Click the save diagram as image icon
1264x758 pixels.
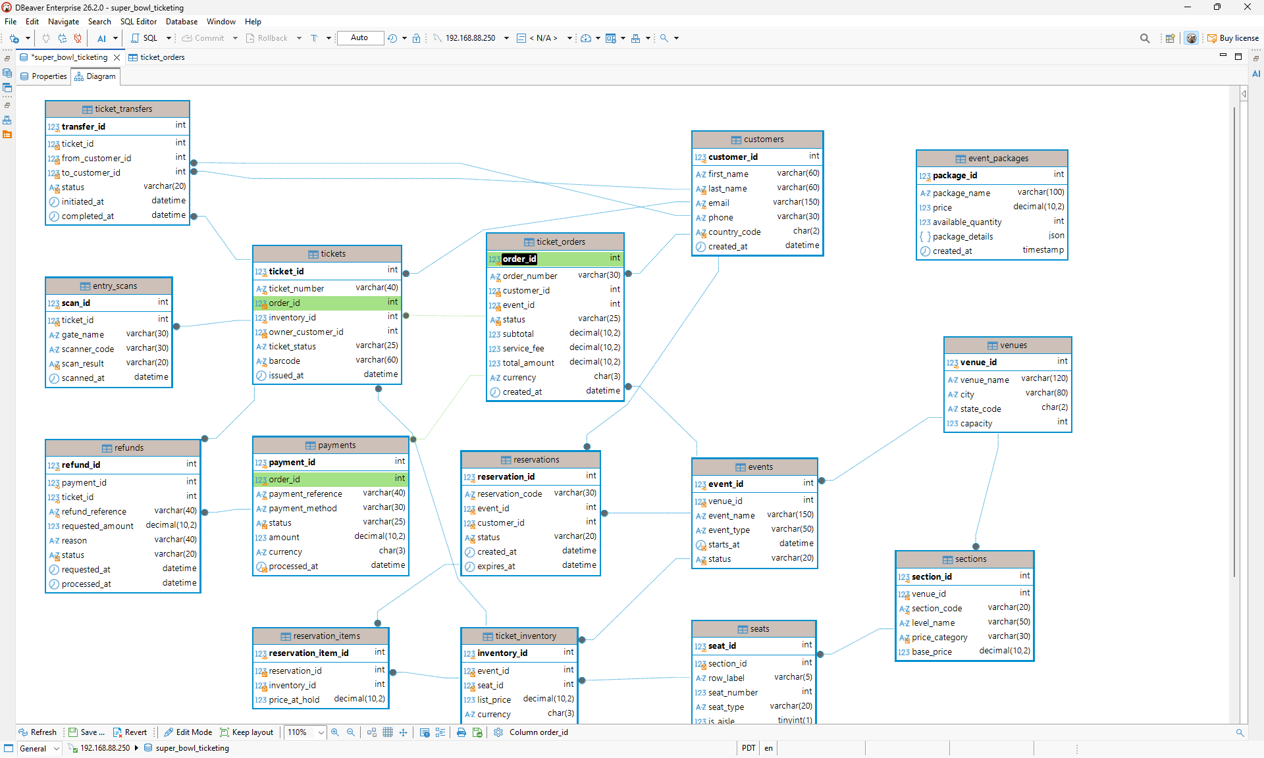(477, 732)
